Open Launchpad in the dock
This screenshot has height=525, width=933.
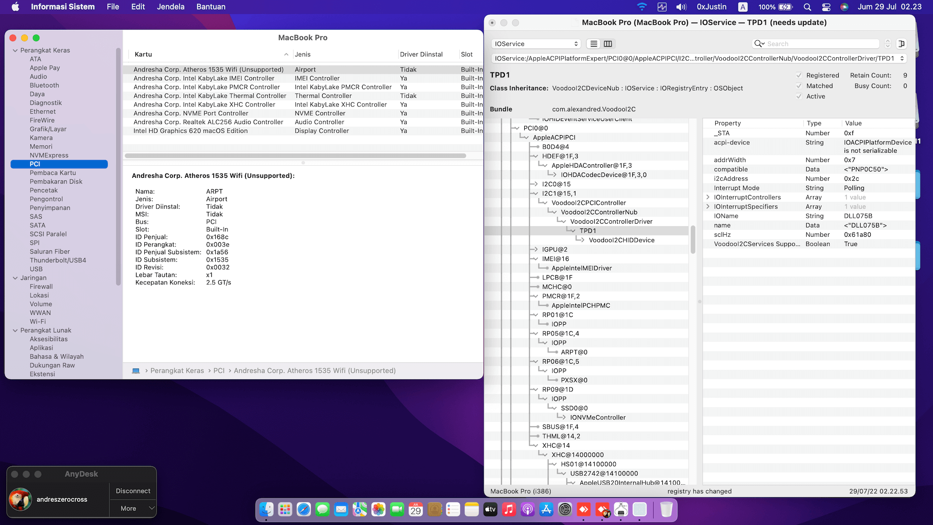coord(285,509)
